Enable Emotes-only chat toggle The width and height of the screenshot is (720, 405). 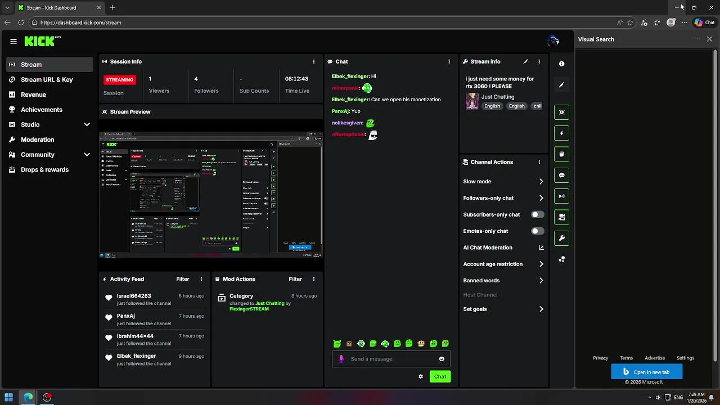coord(538,231)
